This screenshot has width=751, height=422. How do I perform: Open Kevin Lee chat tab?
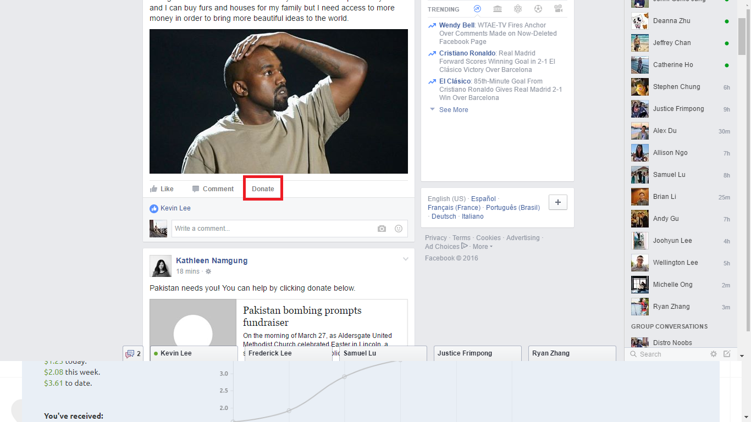[194, 353]
